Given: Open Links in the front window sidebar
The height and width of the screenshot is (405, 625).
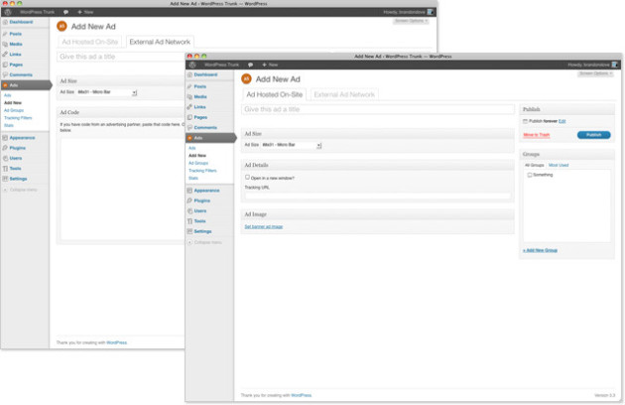Looking at the screenshot, I should click(x=199, y=107).
